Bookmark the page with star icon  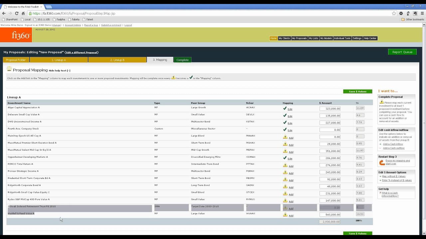tap(394, 13)
